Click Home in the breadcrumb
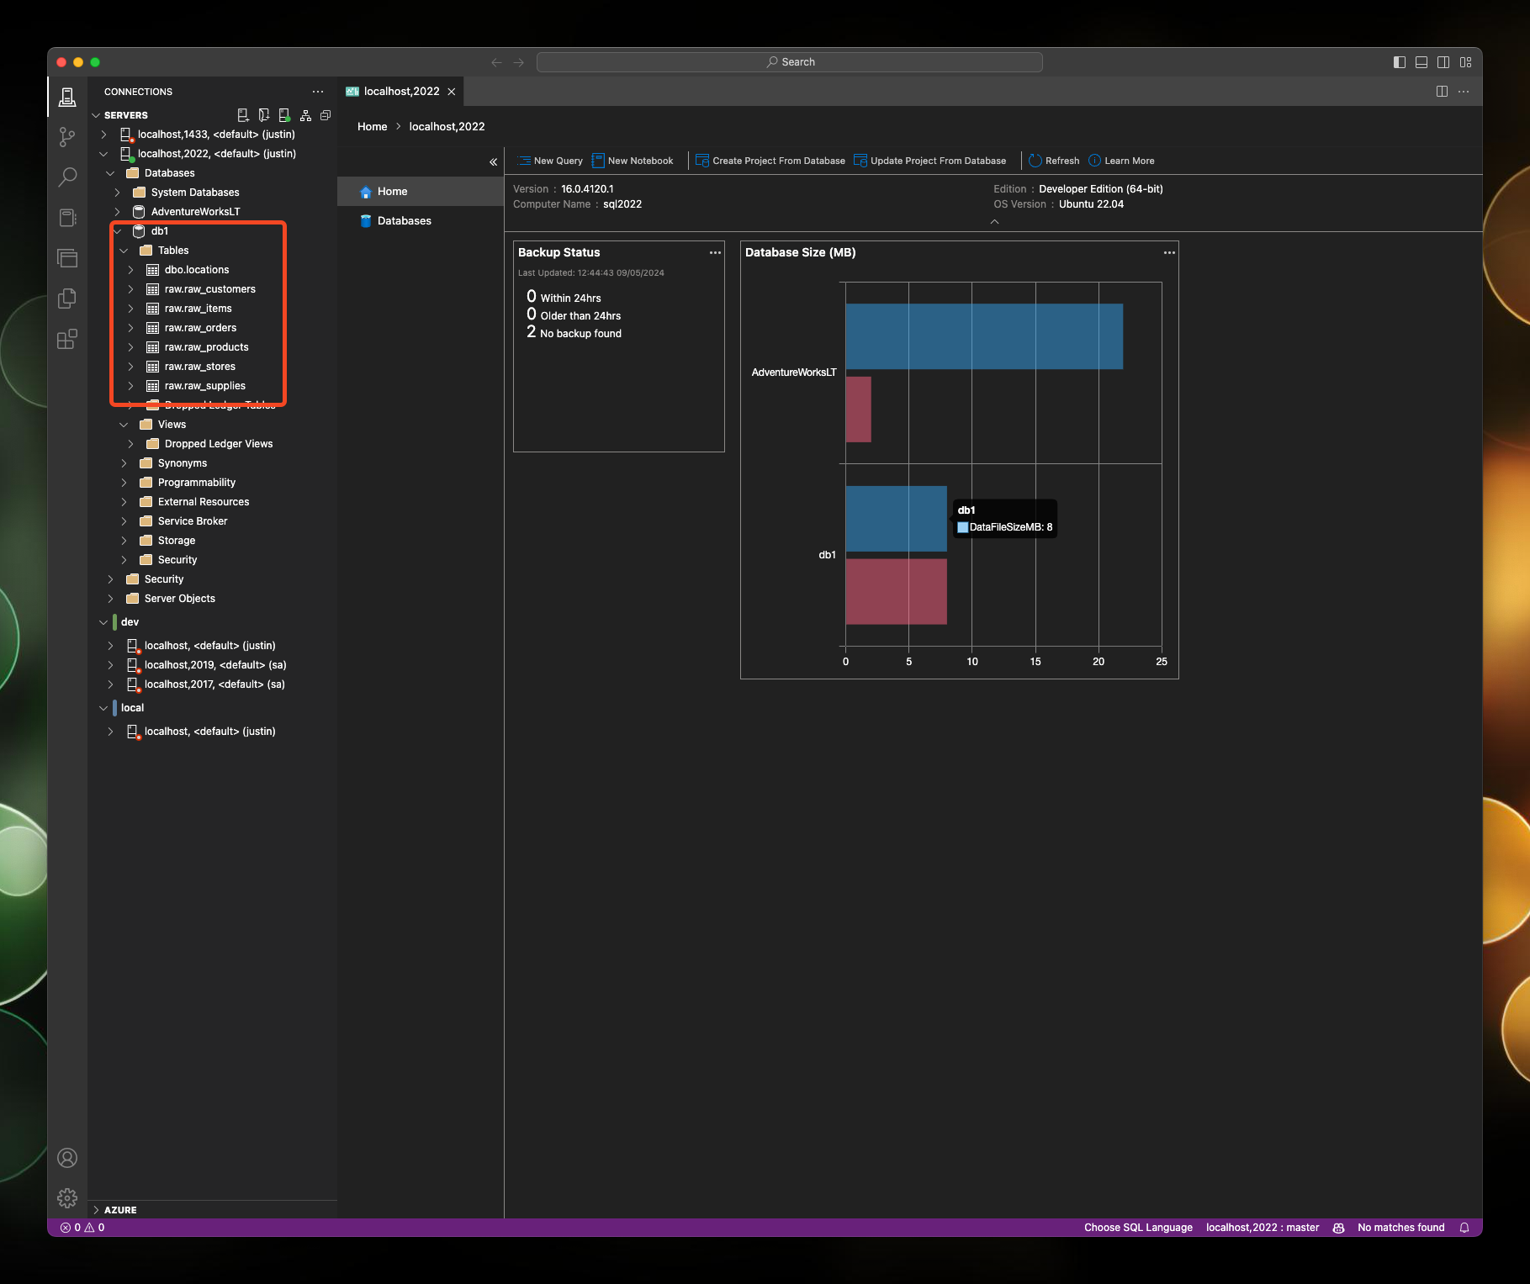The height and width of the screenshot is (1284, 1530). pyautogui.click(x=372, y=127)
